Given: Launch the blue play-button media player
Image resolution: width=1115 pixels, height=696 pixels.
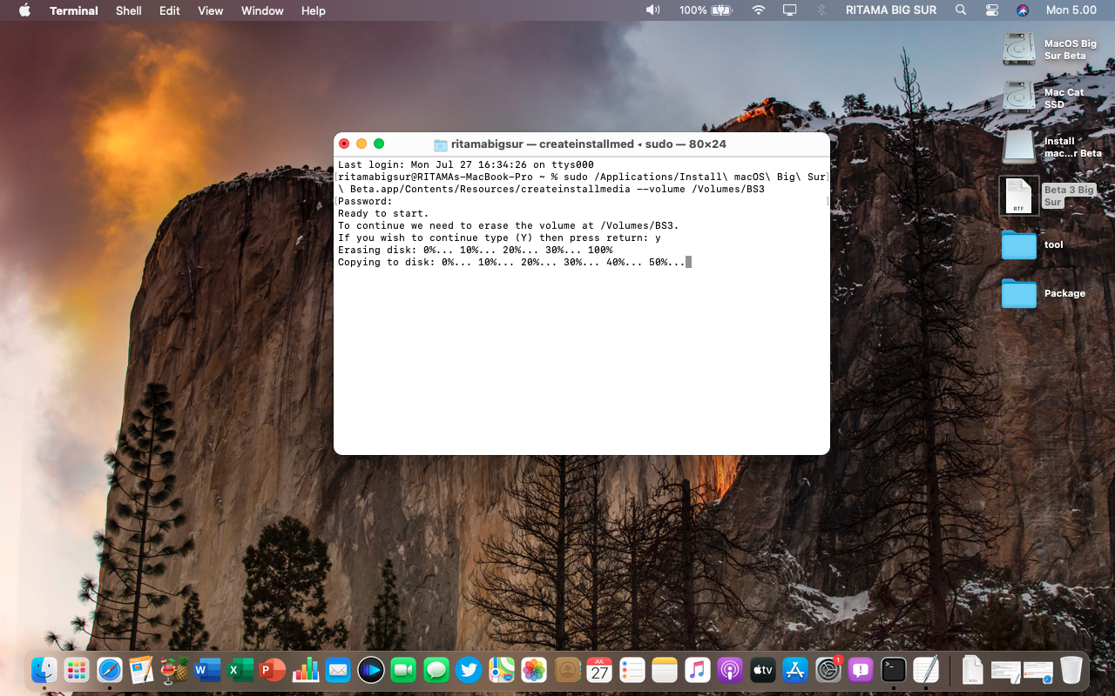Looking at the screenshot, I should click(371, 670).
